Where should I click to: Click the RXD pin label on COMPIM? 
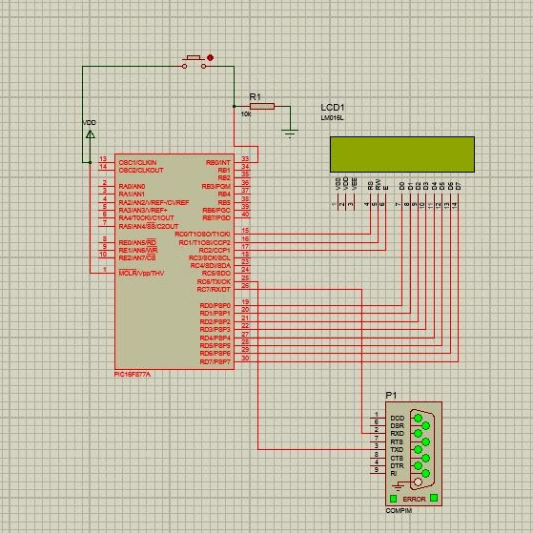[x=397, y=434]
